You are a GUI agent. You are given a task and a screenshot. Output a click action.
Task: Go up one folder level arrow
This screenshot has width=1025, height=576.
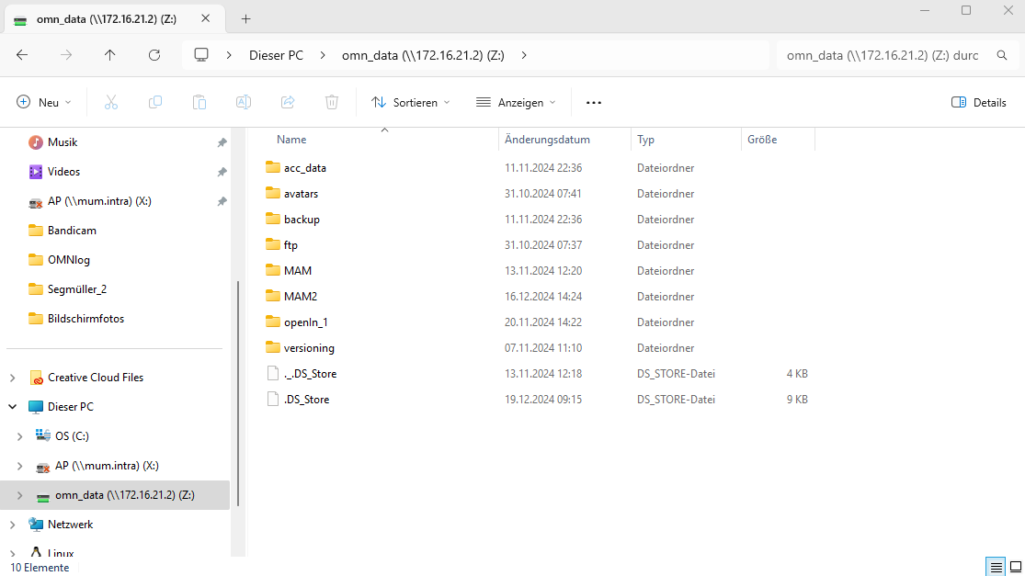point(110,55)
